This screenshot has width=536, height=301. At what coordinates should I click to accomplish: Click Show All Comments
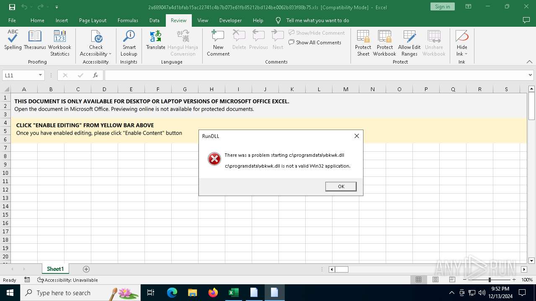(315, 42)
